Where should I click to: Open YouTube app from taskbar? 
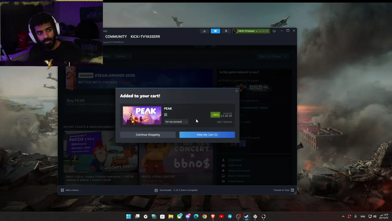(221, 216)
